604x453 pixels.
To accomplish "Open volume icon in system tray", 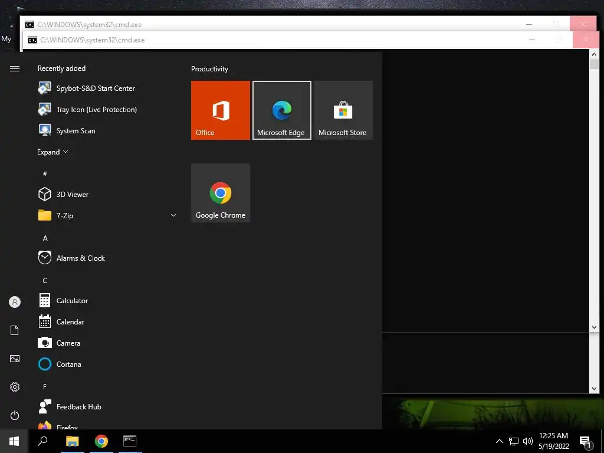I will pos(528,441).
